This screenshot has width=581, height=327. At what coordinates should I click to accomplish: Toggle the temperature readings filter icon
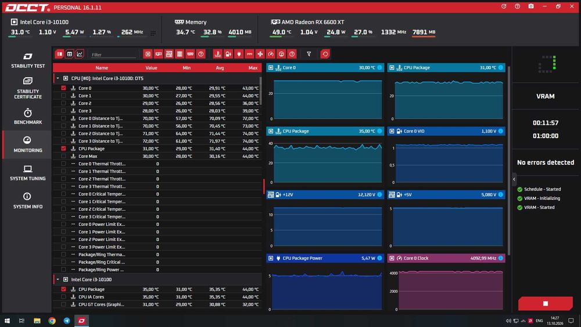pyautogui.click(x=218, y=54)
